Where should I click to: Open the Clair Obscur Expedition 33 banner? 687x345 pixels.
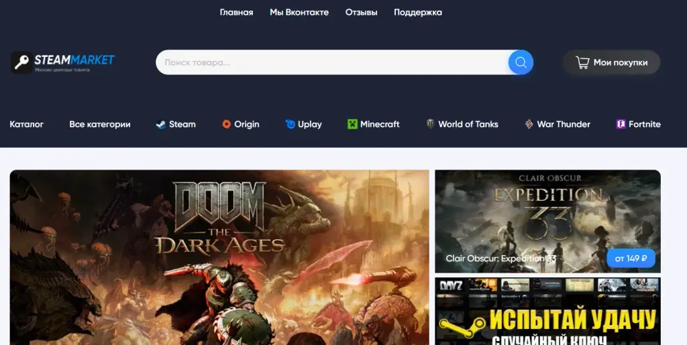point(547,221)
